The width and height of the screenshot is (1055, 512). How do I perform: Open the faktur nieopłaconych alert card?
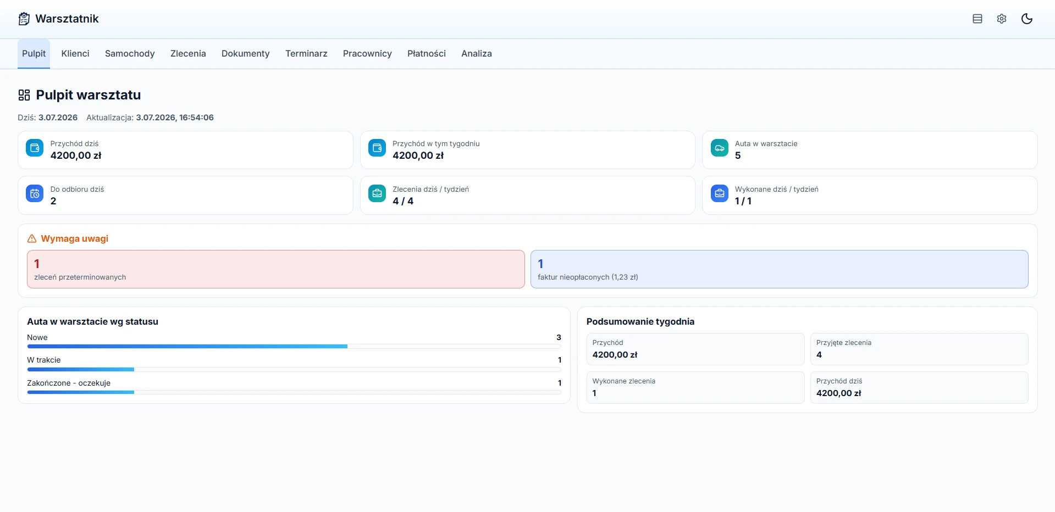coord(779,269)
